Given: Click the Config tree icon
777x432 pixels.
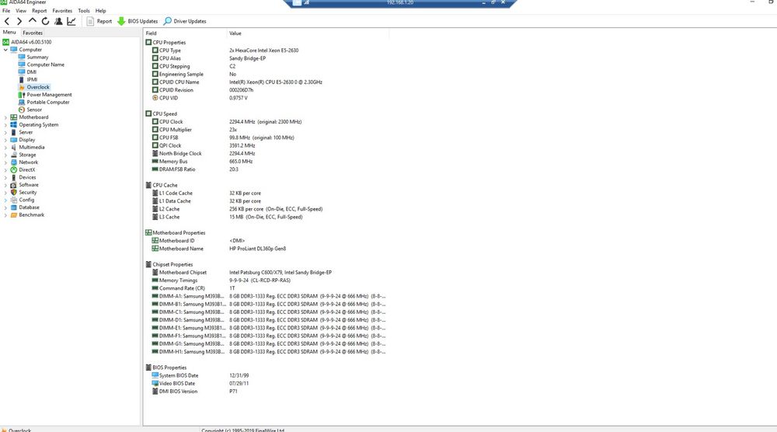Looking at the screenshot, I should (14, 200).
